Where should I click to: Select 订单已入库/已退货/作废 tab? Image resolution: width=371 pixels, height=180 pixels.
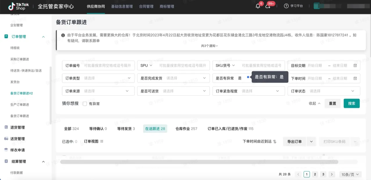click(x=230, y=129)
